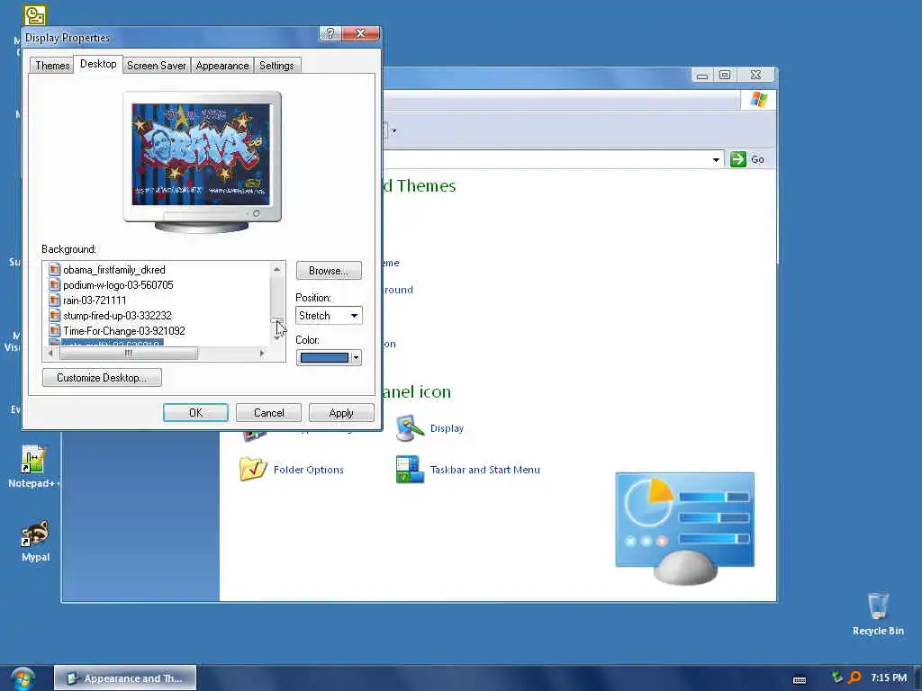
Task: Click Customize Desktop... button
Action: [102, 378]
